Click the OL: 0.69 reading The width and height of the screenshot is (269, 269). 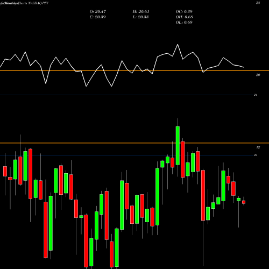(x=184, y=23)
